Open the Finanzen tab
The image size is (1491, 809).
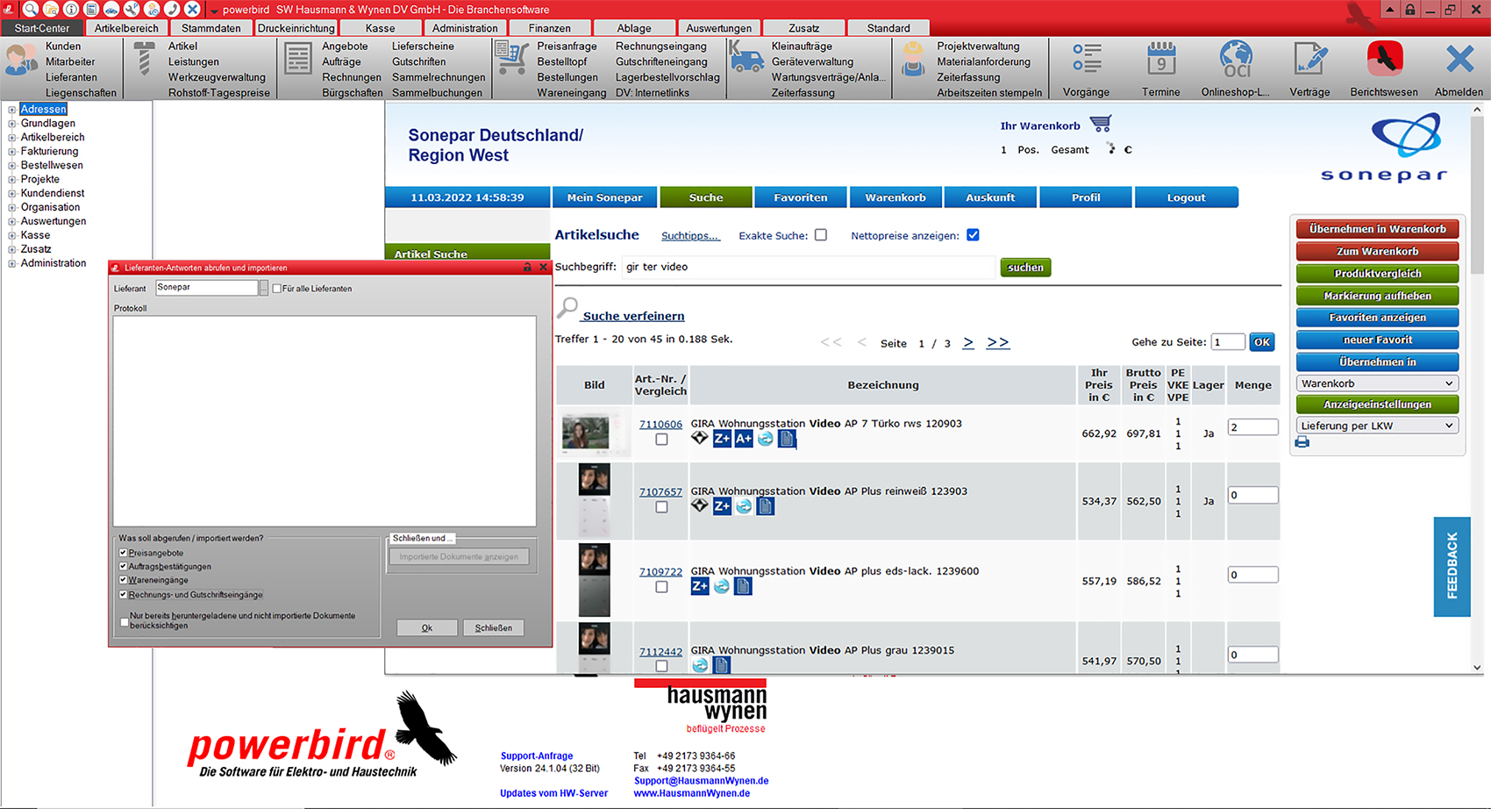(x=550, y=28)
